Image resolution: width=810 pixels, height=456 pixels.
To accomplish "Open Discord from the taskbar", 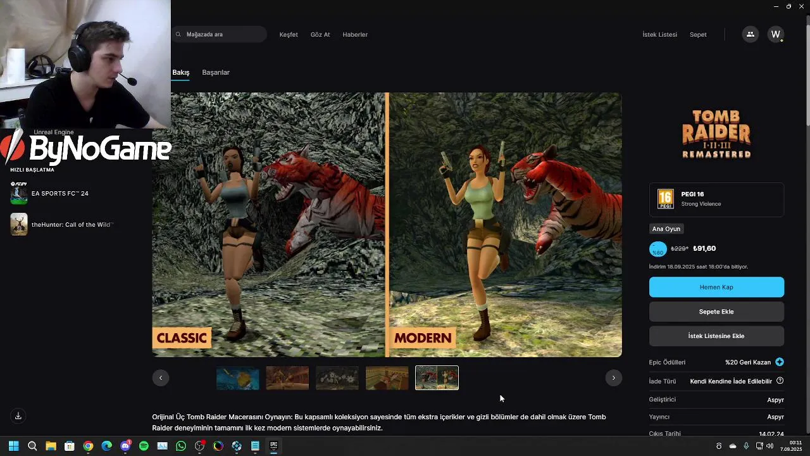I will point(125,446).
